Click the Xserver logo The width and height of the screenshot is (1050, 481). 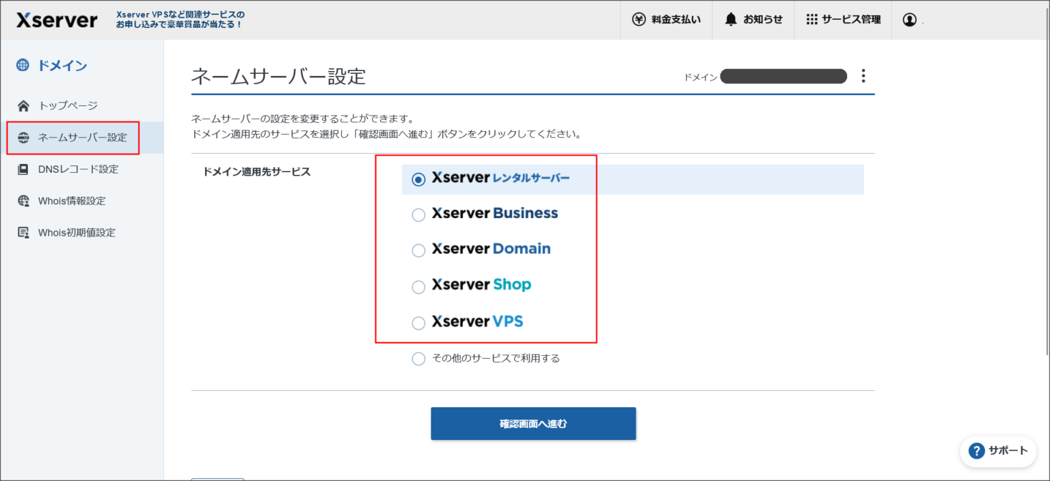(56, 20)
